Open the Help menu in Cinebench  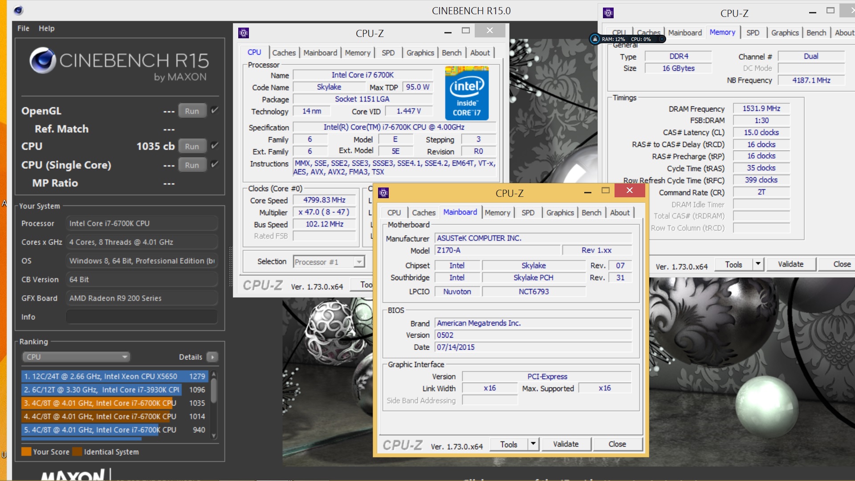click(46, 29)
